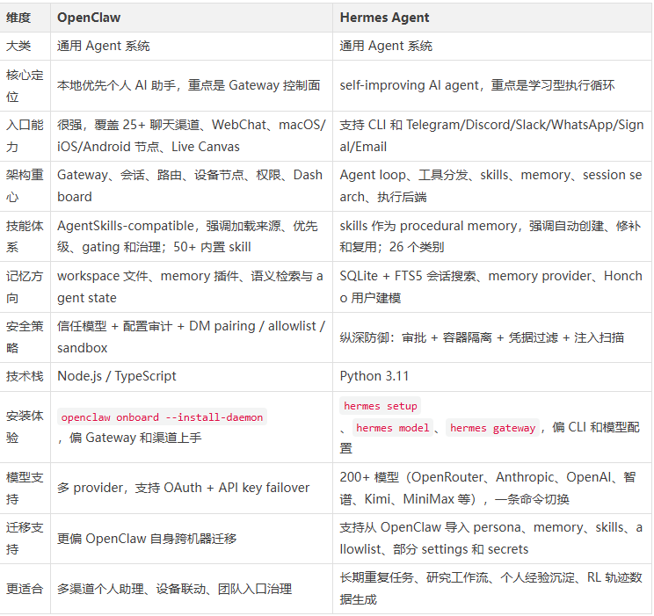Click the Node.js / TypeScript cell

[117, 376]
